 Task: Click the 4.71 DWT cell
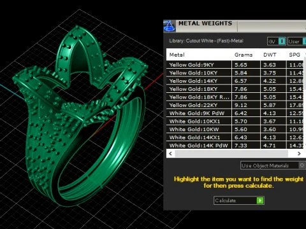[x=273, y=145]
